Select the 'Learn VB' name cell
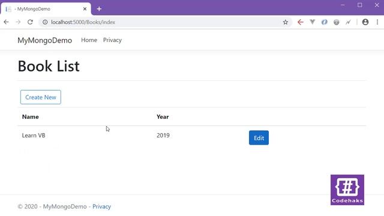 tap(34, 136)
